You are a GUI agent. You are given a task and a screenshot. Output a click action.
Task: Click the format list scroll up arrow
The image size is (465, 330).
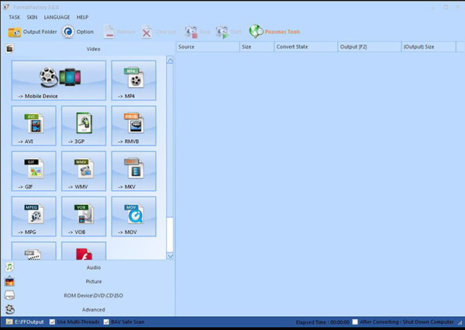pyautogui.click(x=170, y=60)
